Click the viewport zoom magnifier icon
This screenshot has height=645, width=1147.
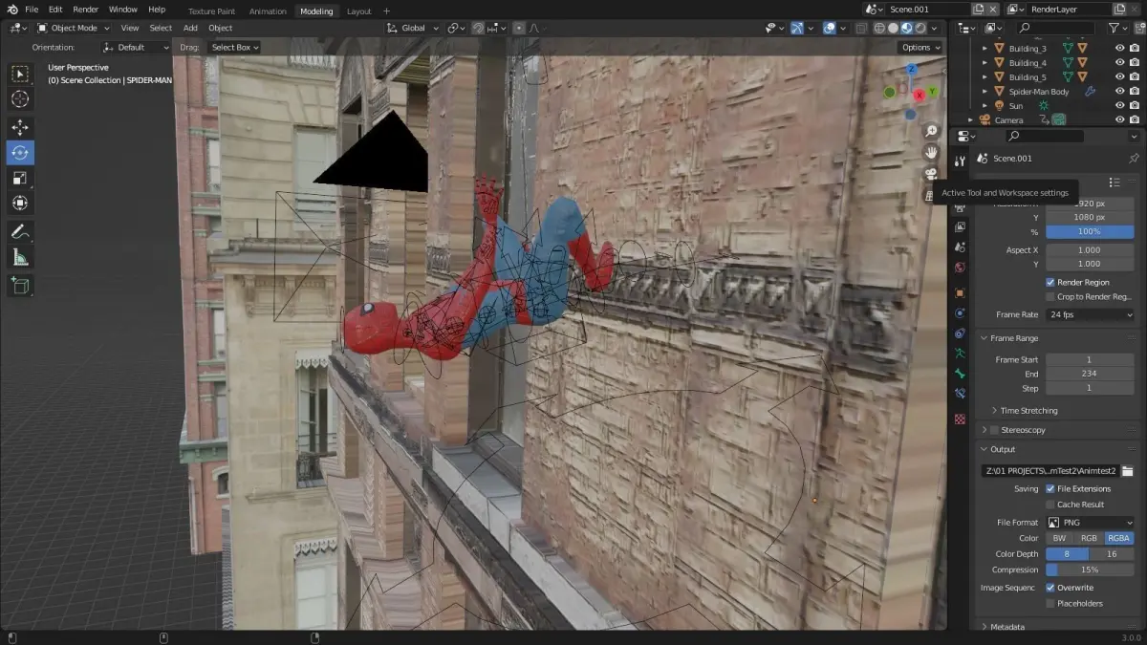pos(932,132)
